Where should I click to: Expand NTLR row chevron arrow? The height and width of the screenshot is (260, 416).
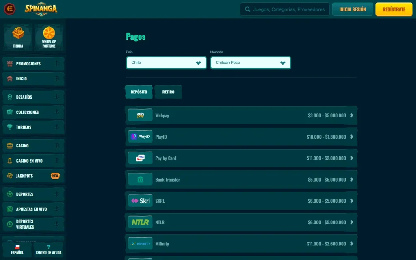(351, 222)
